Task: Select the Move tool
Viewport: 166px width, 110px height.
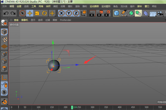Action: (x=30, y=13)
